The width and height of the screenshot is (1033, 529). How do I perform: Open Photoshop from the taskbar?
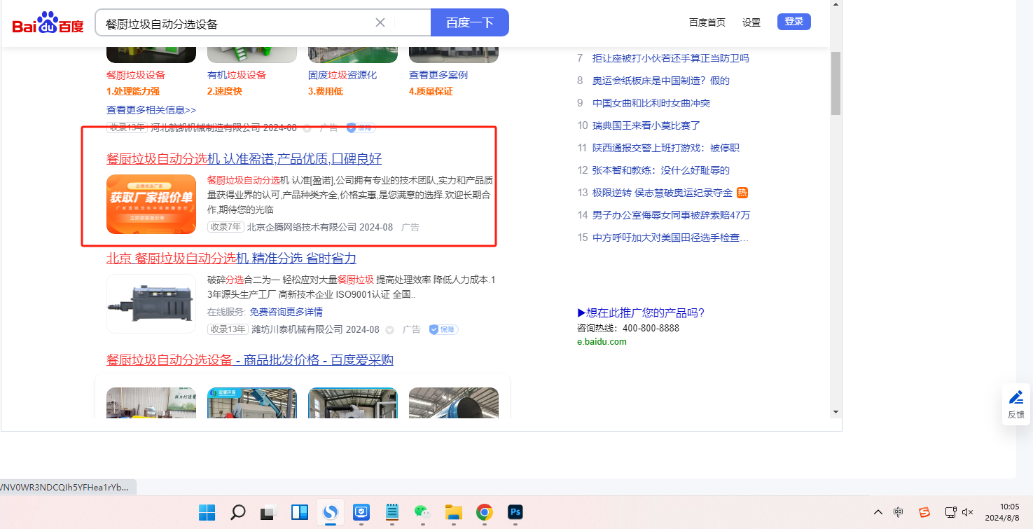tap(515, 512)
